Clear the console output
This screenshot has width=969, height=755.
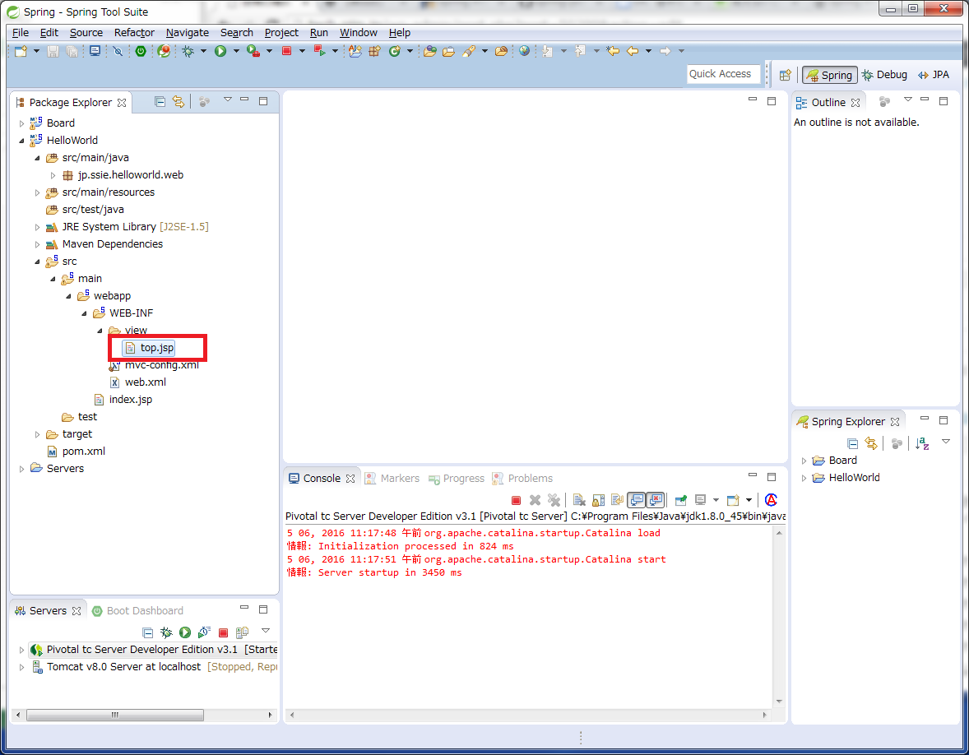tap(579, 500)
